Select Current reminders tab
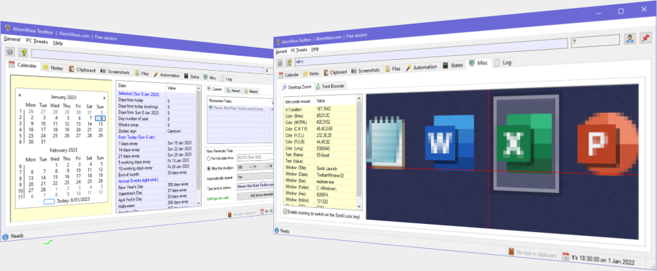Image resolution: width=657 pixels, height=271 pixels. (214, 89)
